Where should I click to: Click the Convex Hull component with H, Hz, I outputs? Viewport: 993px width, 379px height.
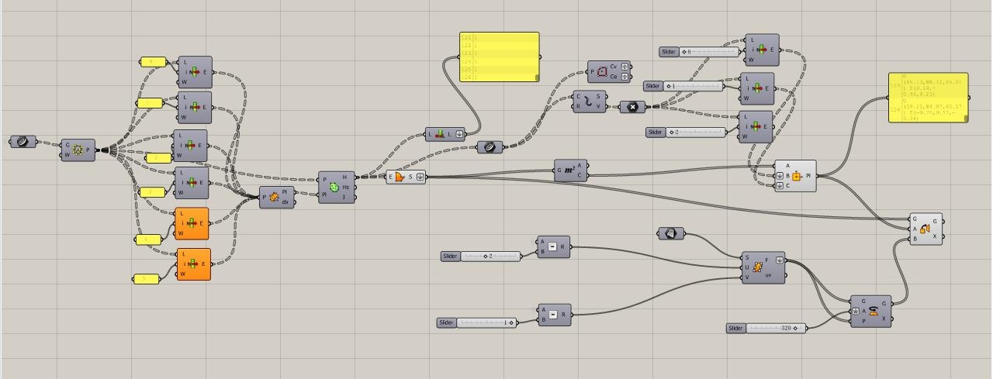[x=336, y=188]
